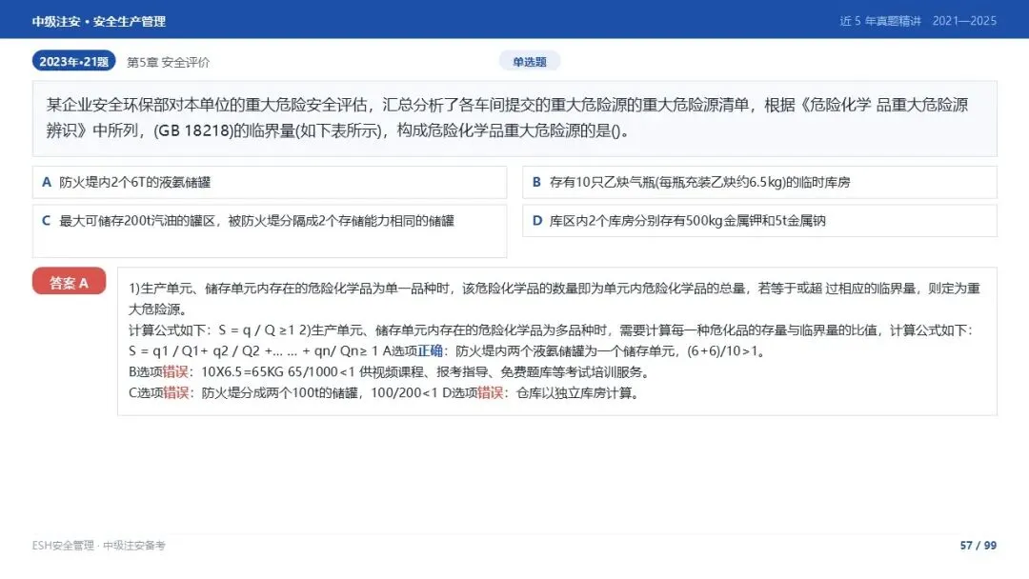1029x579 pixels.
Task: Click the letter D marker of last option
Action: (536, 221)
